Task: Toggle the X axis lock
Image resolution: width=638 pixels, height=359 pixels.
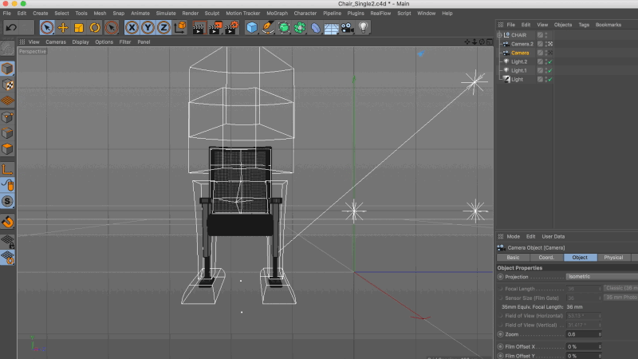Action: pos(132,27)
